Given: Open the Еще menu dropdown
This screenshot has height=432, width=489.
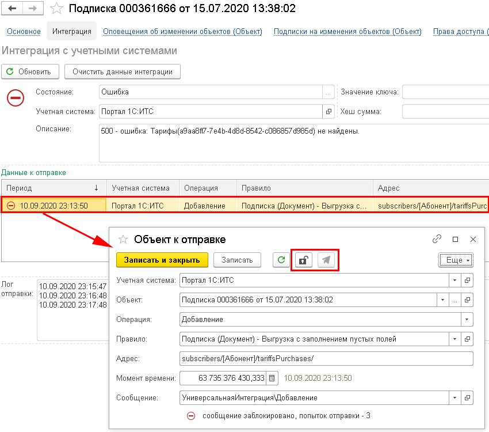Looking at the screenshot, I should click(456, 260).
